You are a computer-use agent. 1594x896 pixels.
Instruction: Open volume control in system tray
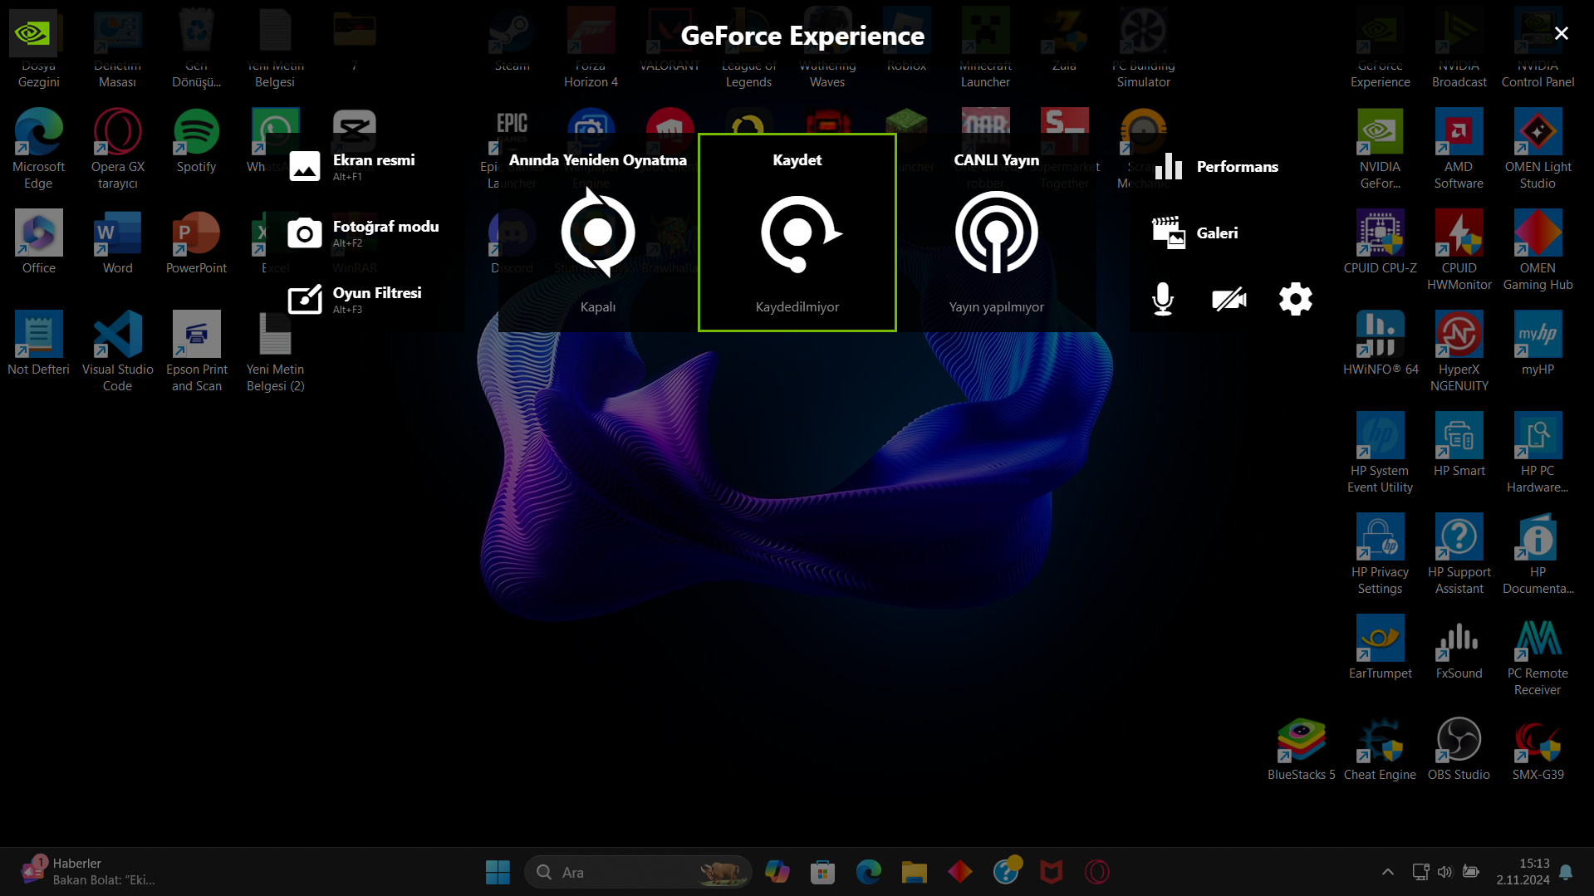(x=1445, y=872)
